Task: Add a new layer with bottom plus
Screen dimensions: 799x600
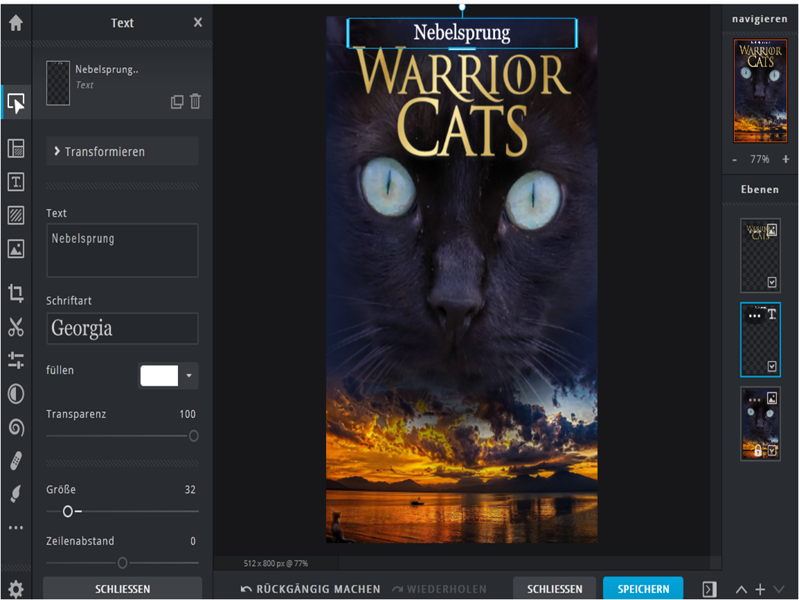Action: tap(760, 590)
